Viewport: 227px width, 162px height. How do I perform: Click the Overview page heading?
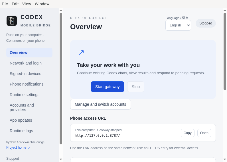(86, 27)
